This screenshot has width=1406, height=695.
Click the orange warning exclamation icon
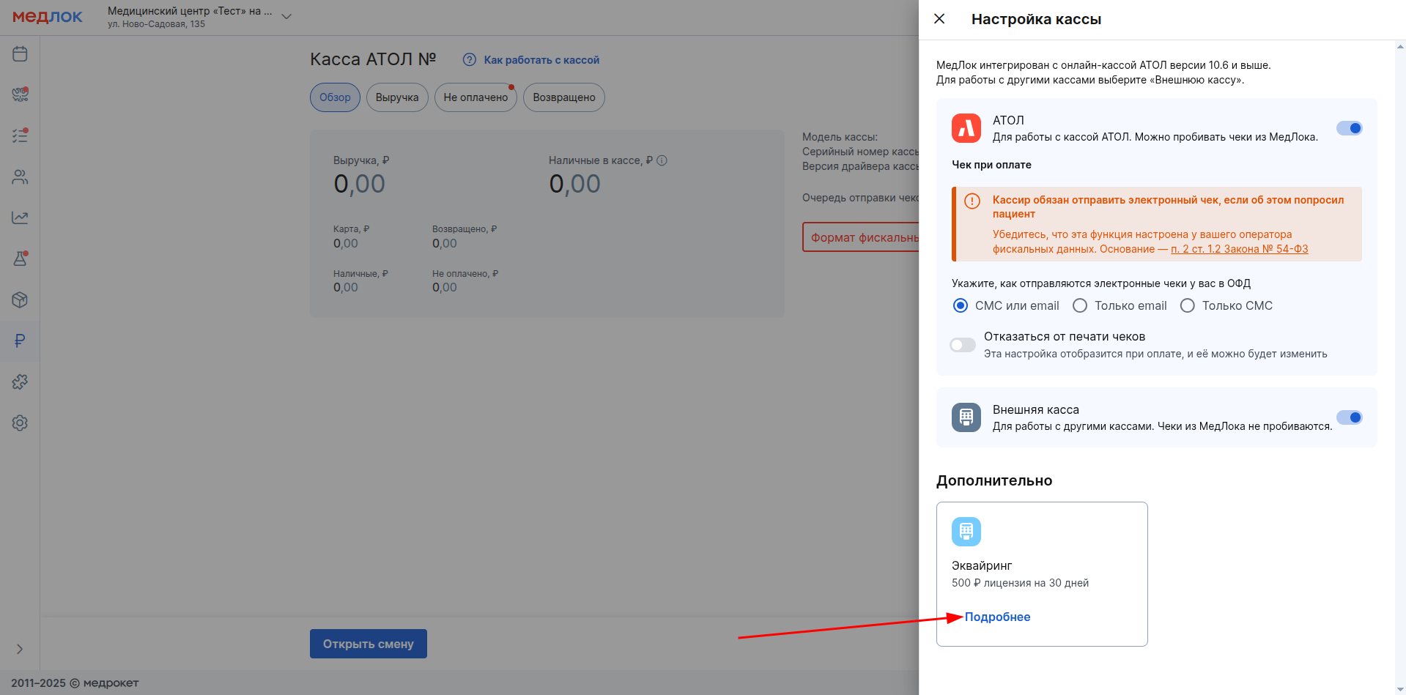[x=972, y=201]
